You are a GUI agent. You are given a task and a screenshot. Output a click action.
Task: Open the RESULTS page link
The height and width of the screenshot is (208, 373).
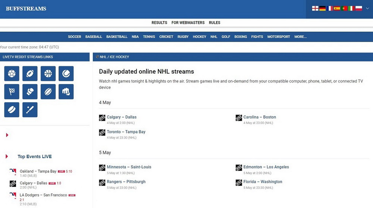tap(159, 23)
